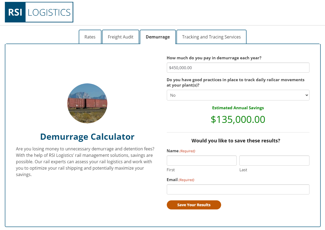This screenshot has width=325, height=230.
Task: Click the $135,000.00 savings figure
Action: (x=238, y=119)
